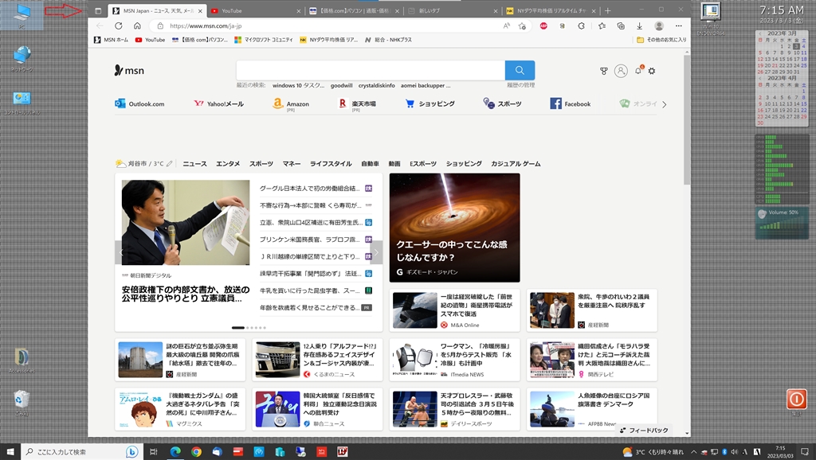The image size is (816, 460).
Task: Switch to the YouTube tab
Action: tap(231, 11)
